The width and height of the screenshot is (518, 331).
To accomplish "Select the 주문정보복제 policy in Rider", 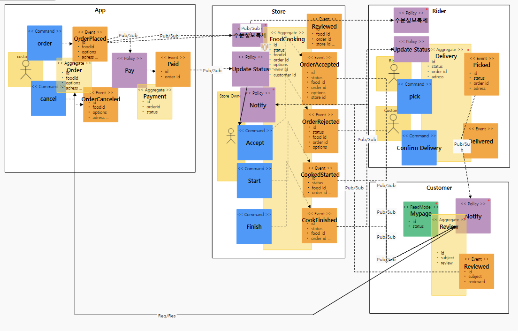I will [411, 20].
